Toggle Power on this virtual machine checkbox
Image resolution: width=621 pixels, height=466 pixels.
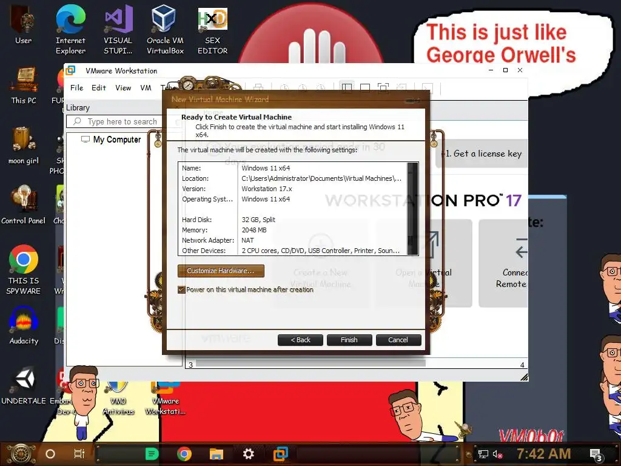pyautogui.click(x=181, y=289)
